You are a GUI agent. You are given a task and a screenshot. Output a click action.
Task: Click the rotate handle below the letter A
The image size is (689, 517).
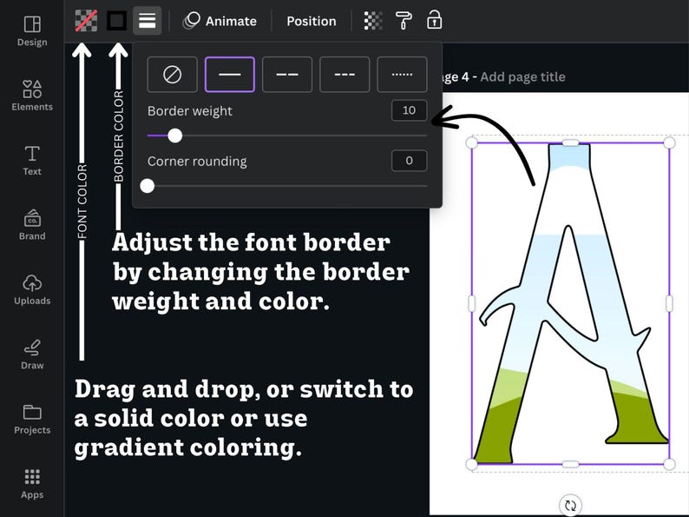(x=570, y=505)
